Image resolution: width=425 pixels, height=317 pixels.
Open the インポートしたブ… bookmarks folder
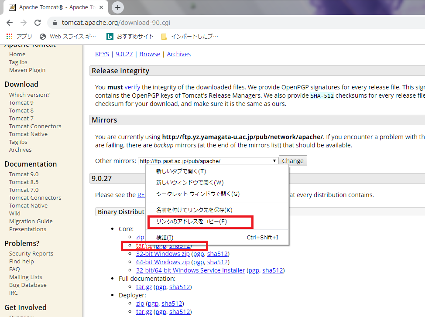point(189,36)
